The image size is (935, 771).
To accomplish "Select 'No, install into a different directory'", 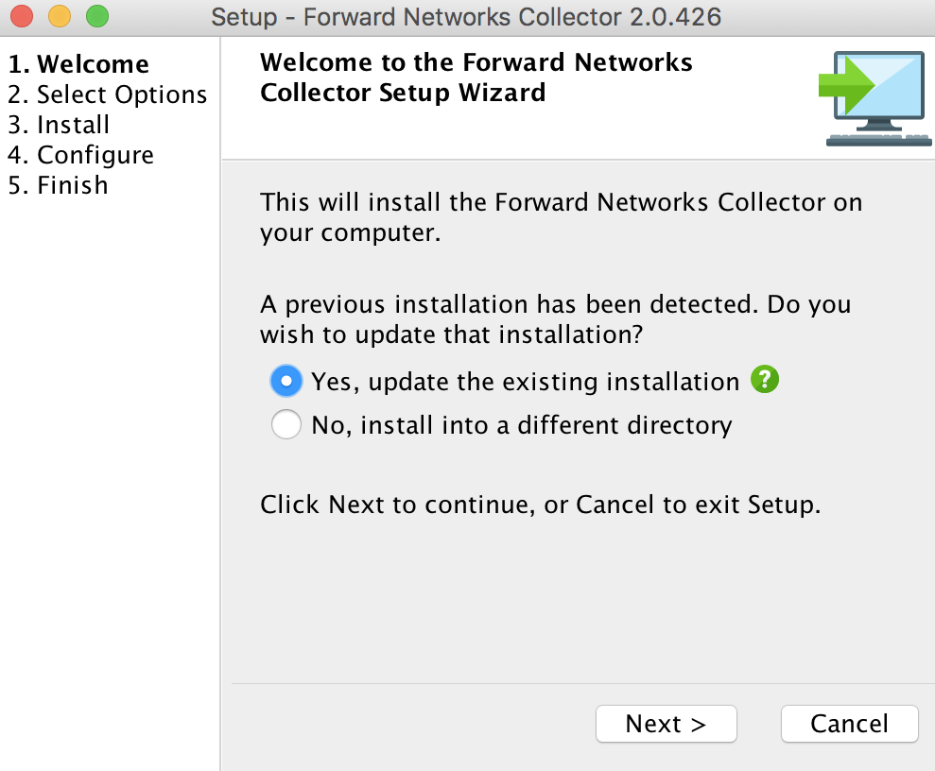I will click(x=286, y=424).
